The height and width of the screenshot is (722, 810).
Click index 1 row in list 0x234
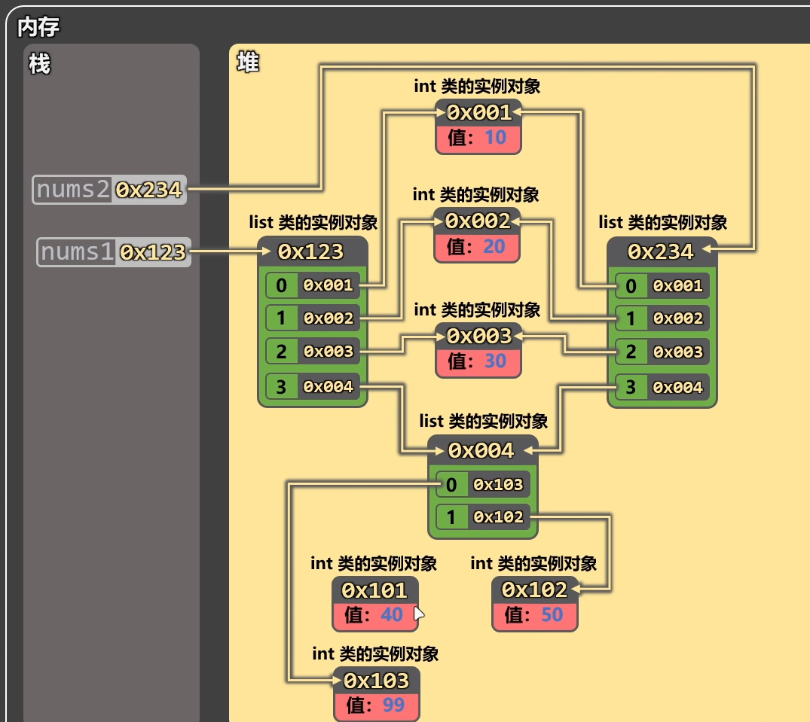(662, 318)
